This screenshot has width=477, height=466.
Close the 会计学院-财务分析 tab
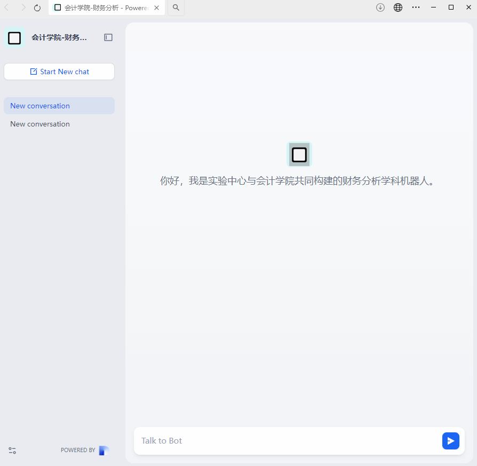tap(157, 7)
